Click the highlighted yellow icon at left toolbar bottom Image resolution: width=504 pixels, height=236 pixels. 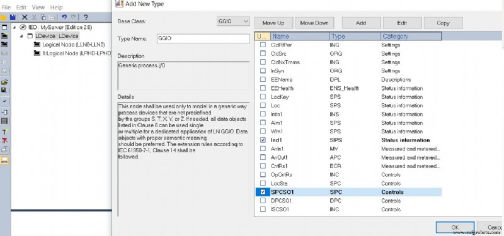point(4,160)
